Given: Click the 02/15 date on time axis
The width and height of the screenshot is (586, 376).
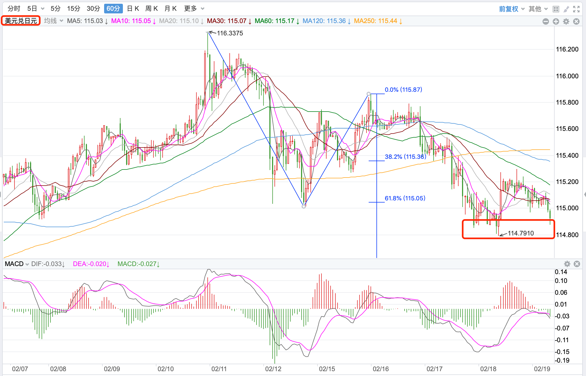Looking at the screenshot, I should (327, 369).
